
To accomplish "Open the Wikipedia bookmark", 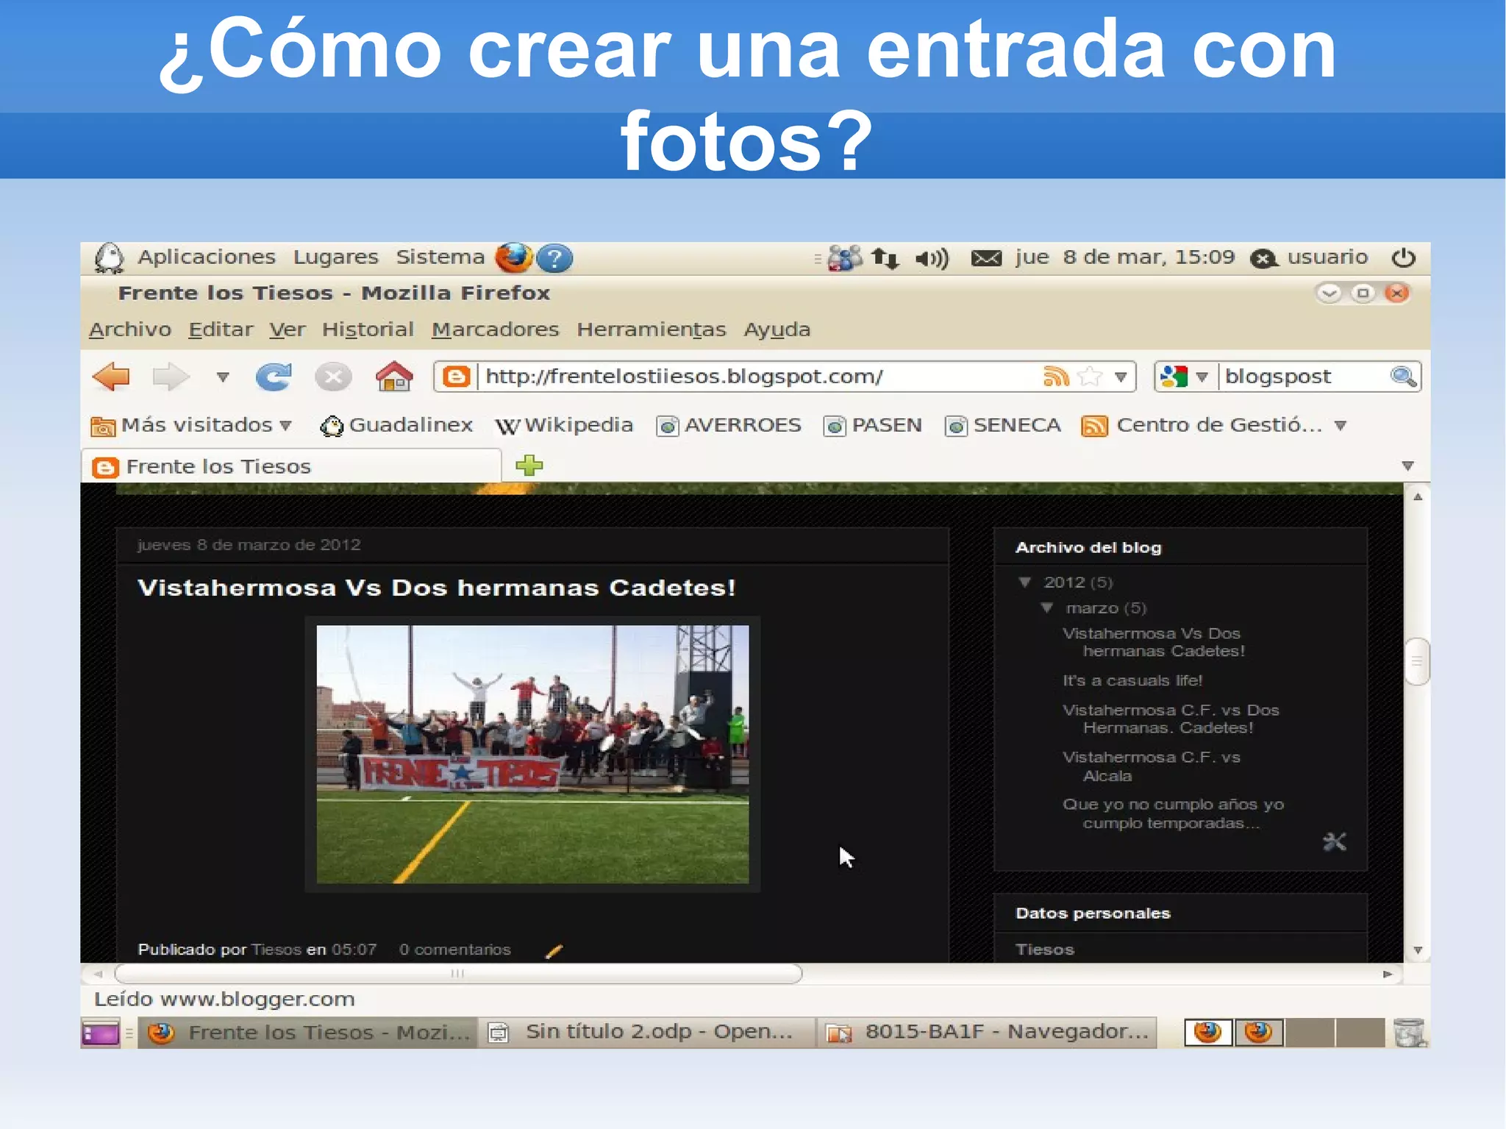I will click(x=564, y=425).
